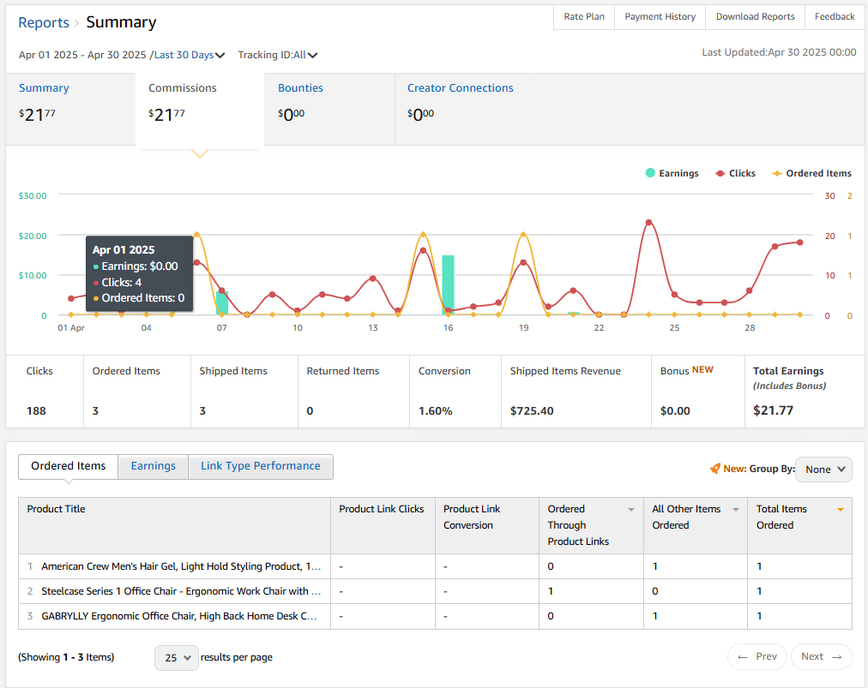
Task: Click the Earnings bar on Apr 07
Action: click(222, 303)
